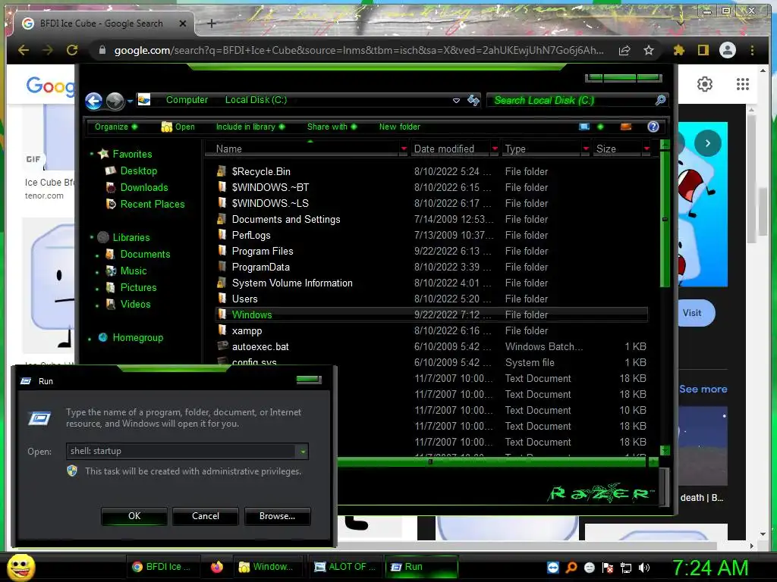Viewport: 777px width, 582px height.
Task: Open the Google apps grid
Action: tap(742, 84)
